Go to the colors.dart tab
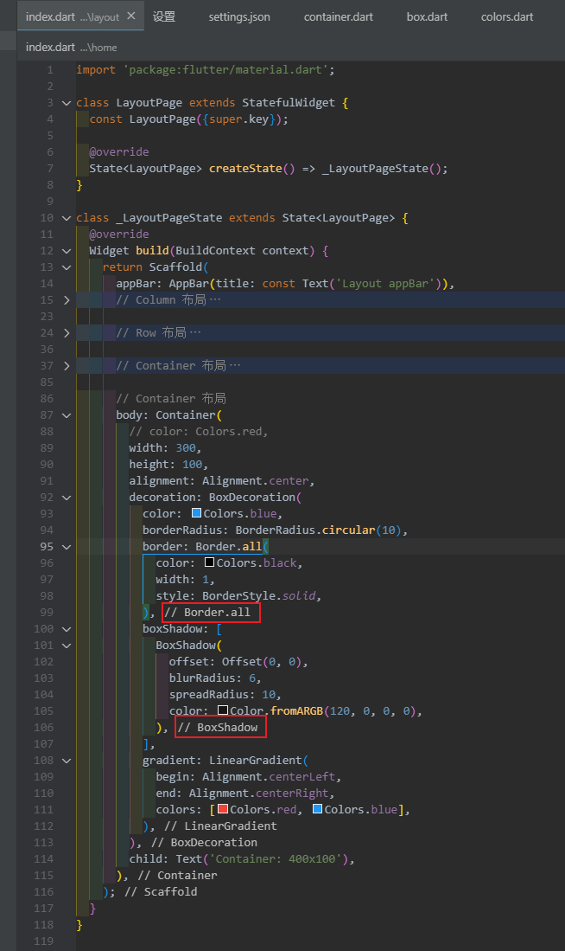 click(x=507, y=16)
